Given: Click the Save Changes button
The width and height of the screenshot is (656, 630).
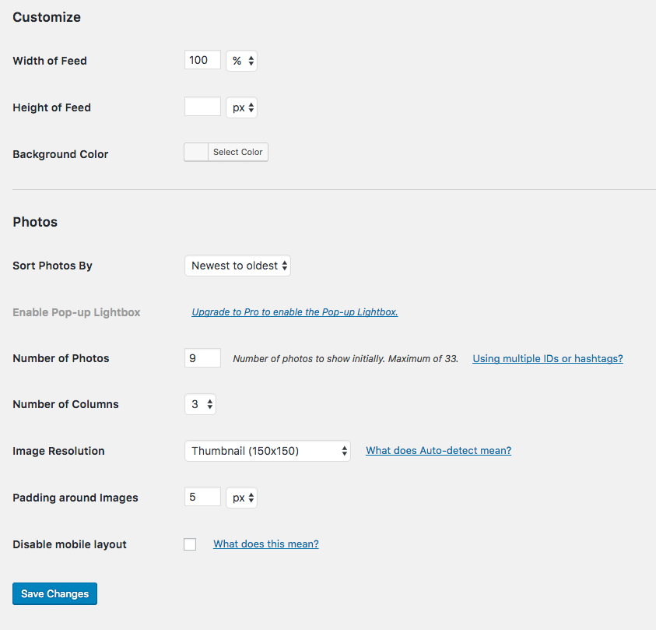Looking at the screenshot, I should (54, 593).
